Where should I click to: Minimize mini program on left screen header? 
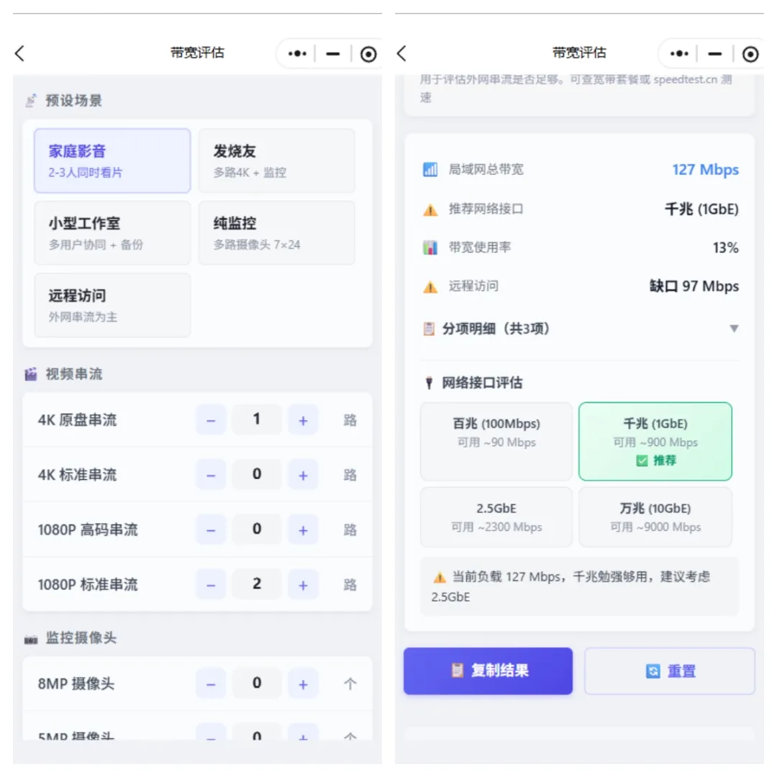333,53
